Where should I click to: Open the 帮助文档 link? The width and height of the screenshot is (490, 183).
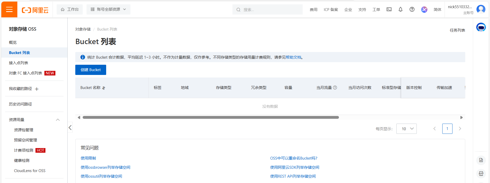(293, 57)
